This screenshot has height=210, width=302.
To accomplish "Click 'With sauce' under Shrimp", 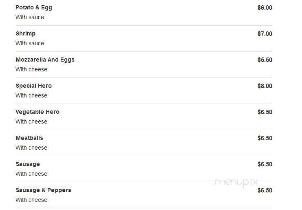I will (30, 43).
